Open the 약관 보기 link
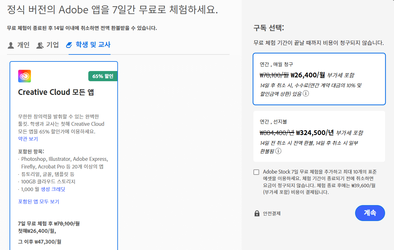Screen dimensions: 394x250 click(27, 139)
